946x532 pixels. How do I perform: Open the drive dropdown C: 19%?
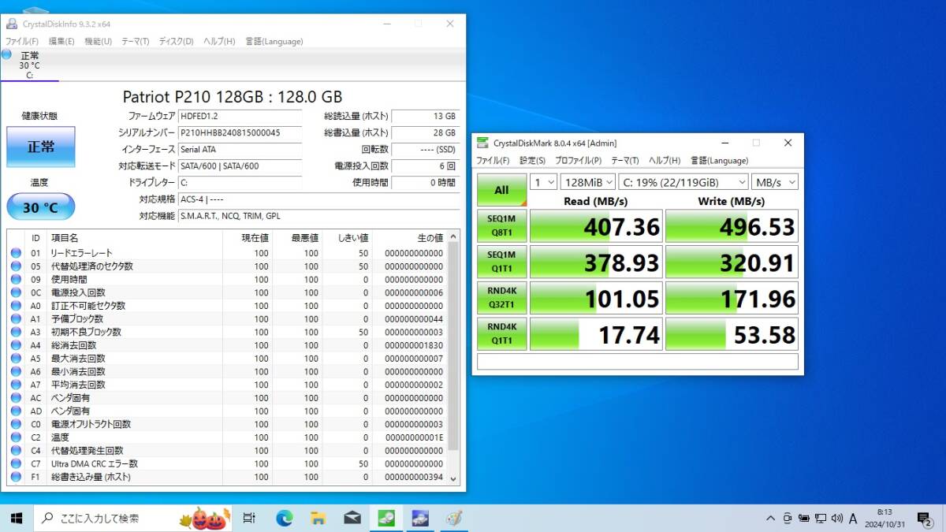tap(683, 182)
